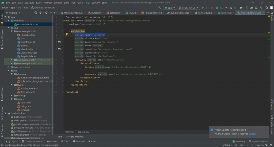Click the gutter image icon on line 8

pyautogui.click(x=59, y=42)
